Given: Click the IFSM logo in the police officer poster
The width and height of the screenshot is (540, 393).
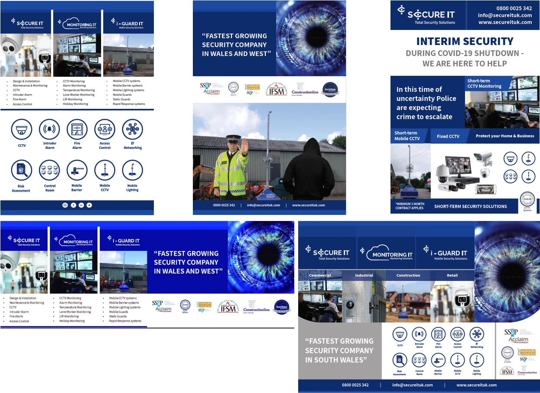Looking at the screenshot, I should click(277, 89).
